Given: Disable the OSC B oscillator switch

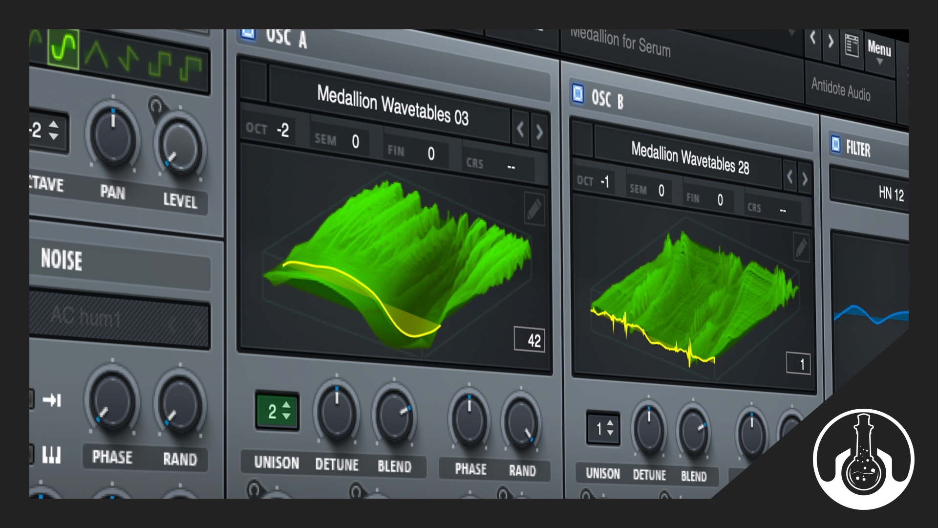Looking at the screenshot, I should [578, 93].
